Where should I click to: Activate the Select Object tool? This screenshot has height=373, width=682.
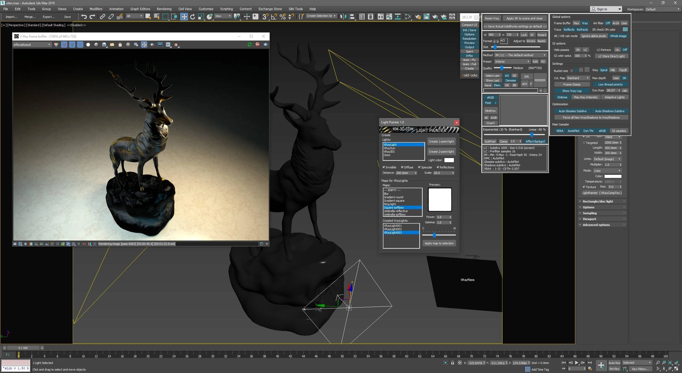[x=148, y=17]
